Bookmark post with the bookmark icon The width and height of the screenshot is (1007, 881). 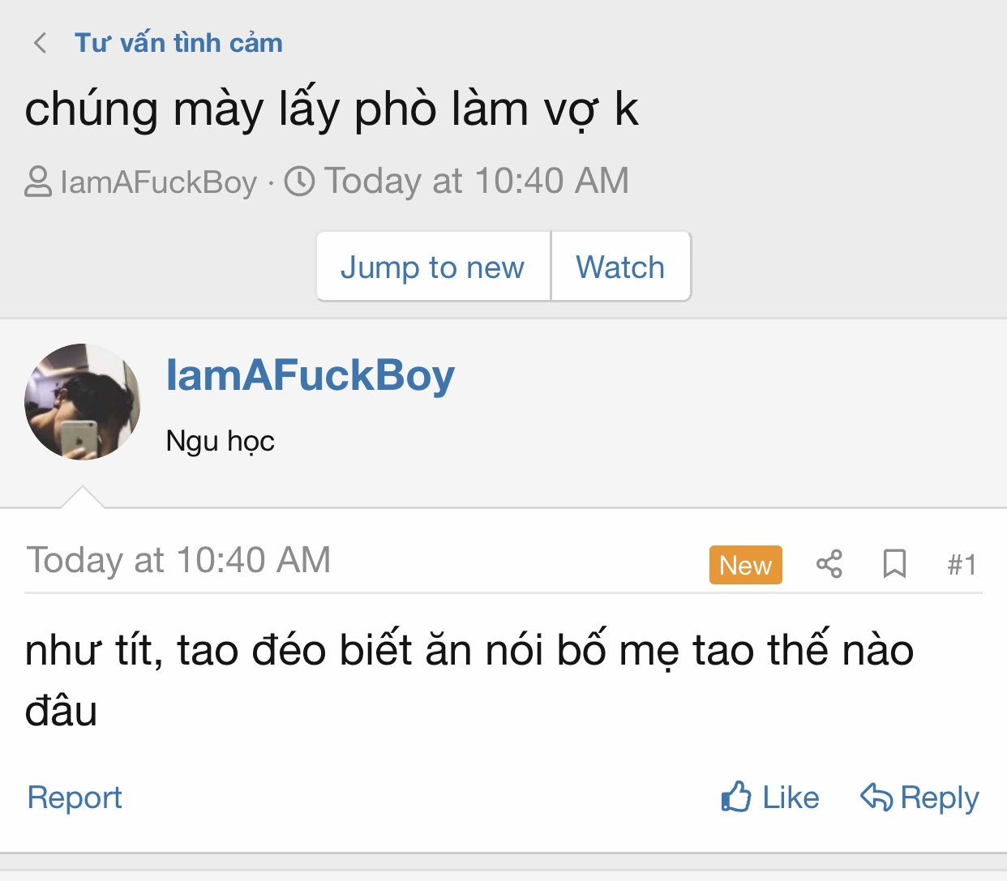click(894, 564)
